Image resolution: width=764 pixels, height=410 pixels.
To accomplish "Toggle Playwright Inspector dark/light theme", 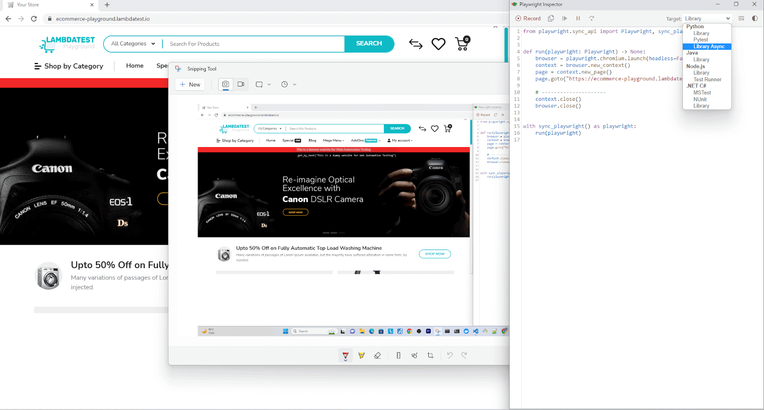I will coord(754,18).
